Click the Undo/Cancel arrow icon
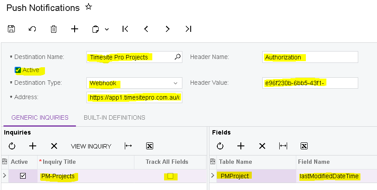This screenshot has height=190, width=377. 32,29
